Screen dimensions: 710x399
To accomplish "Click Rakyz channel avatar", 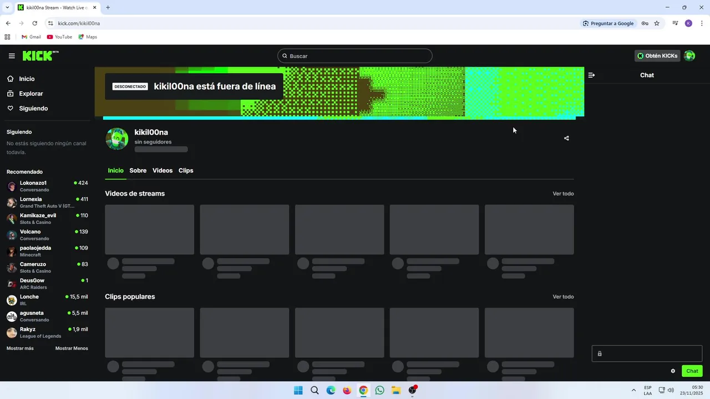I will 12,332.
